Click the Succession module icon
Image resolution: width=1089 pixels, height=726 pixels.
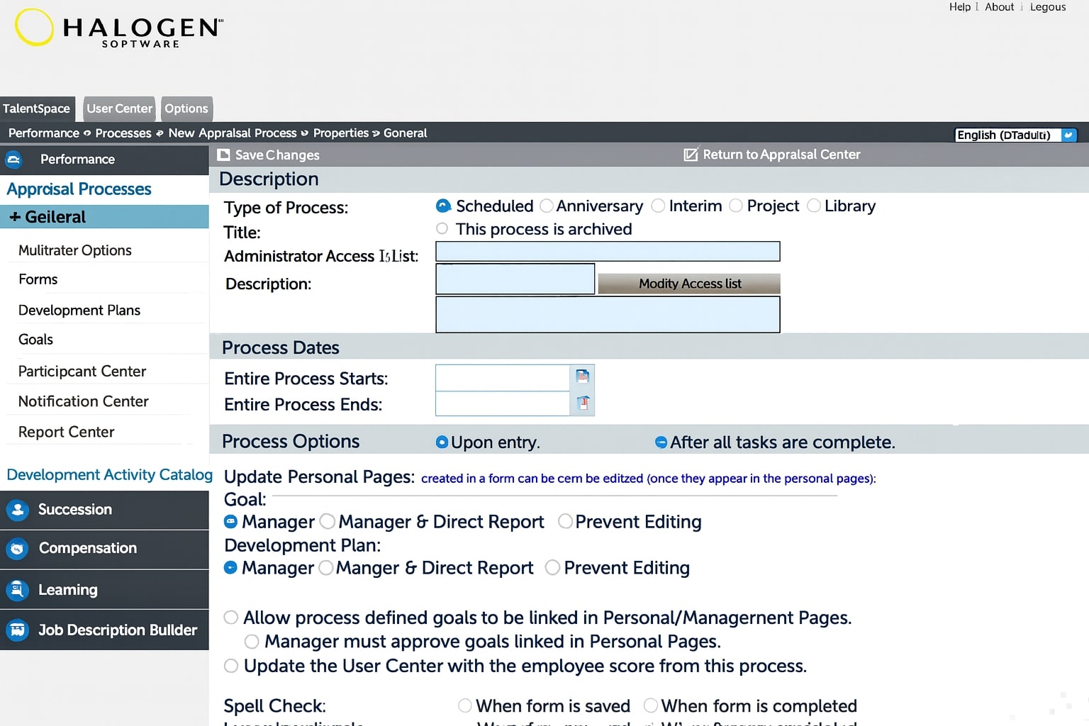point(18,510)
